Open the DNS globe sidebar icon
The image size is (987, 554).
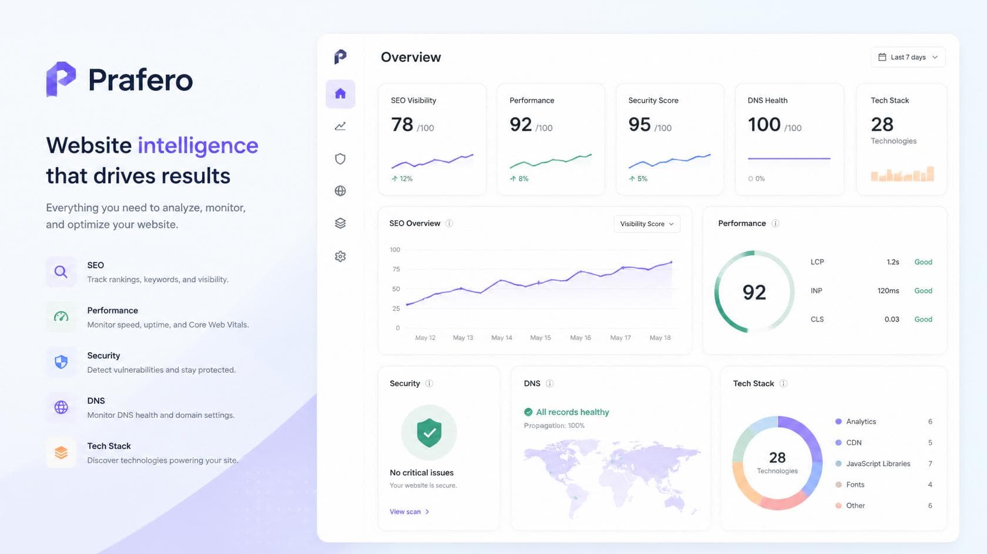click(340, 191)
